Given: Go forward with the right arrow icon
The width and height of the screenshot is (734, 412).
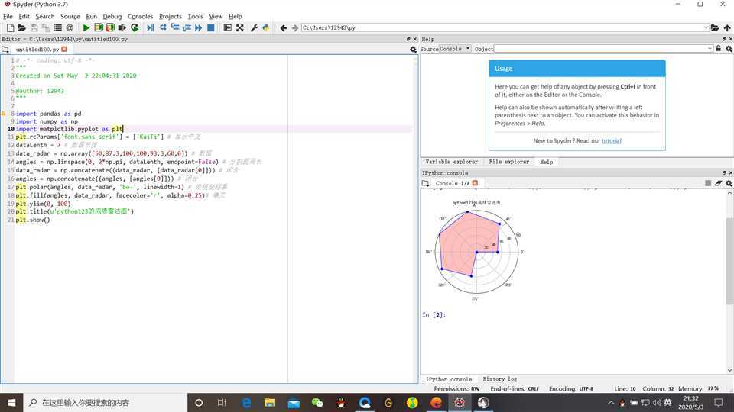Looking at the screenshot, I should (x=295, y=28).
